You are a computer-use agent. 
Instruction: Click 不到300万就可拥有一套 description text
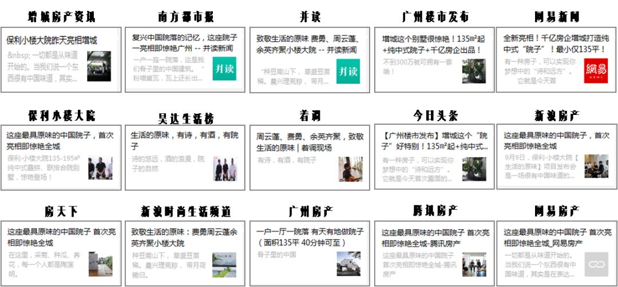coord(418,67)
